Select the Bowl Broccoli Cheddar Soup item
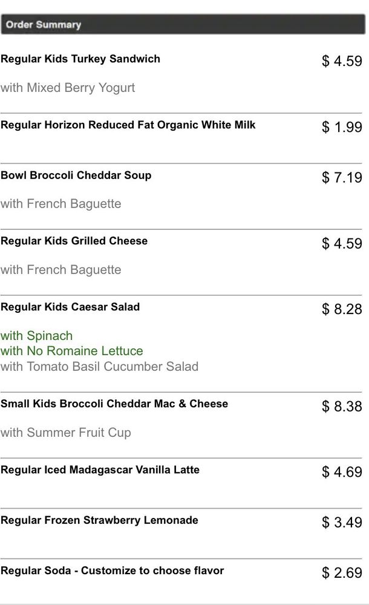This screenshot has width=369, height=605. 76,175
